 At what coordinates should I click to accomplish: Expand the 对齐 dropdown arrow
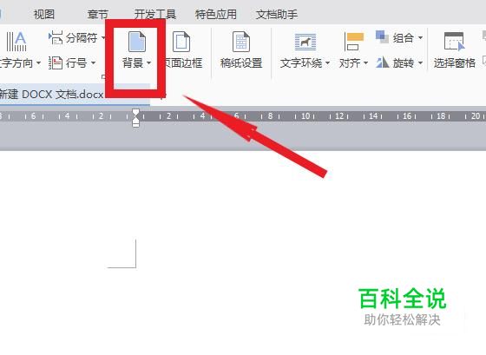tap(365, 63)
